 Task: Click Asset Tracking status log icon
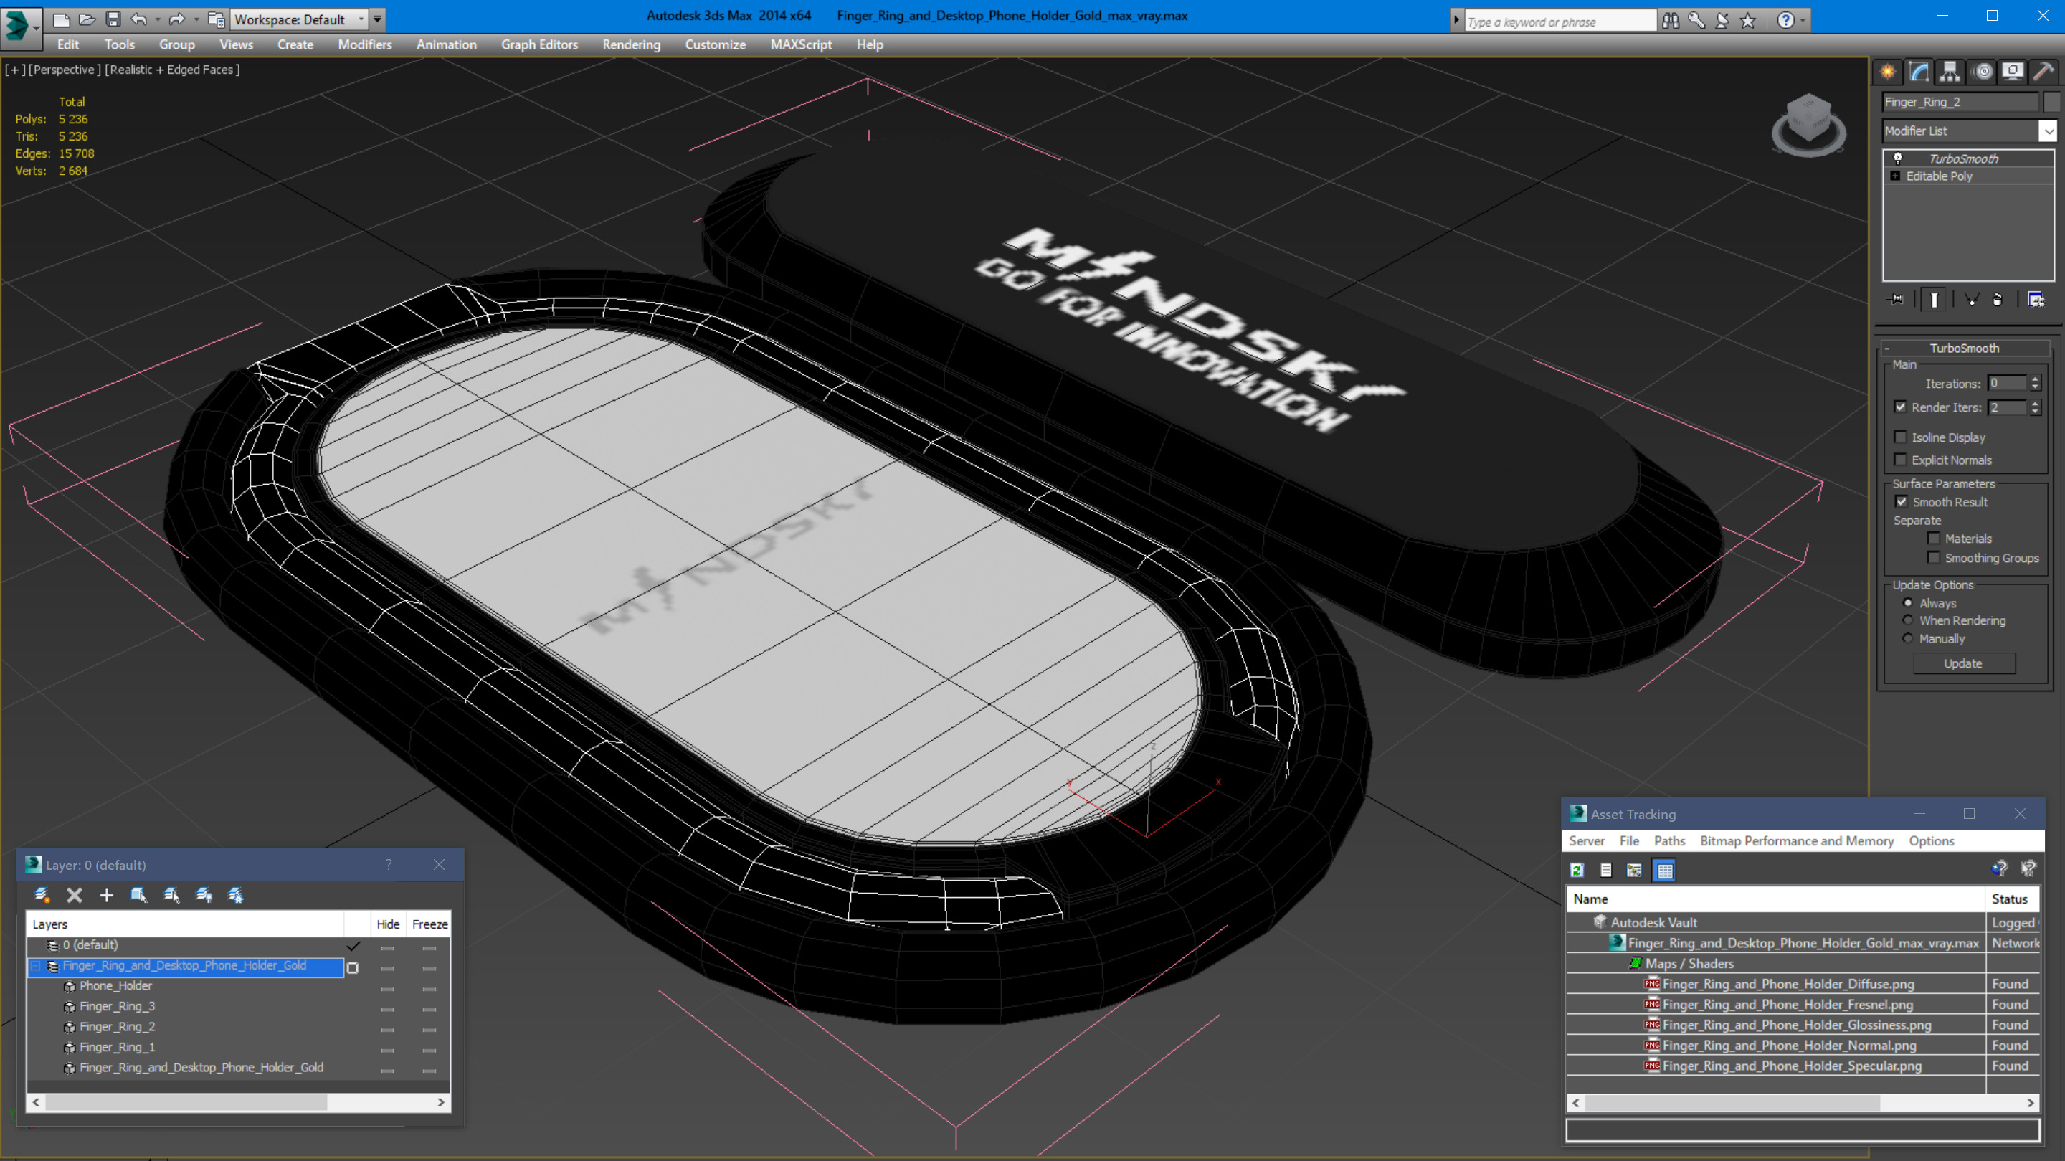1605,870
